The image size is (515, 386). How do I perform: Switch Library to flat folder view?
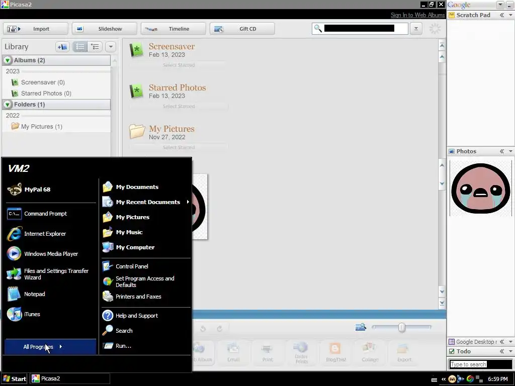coord(80,47)
